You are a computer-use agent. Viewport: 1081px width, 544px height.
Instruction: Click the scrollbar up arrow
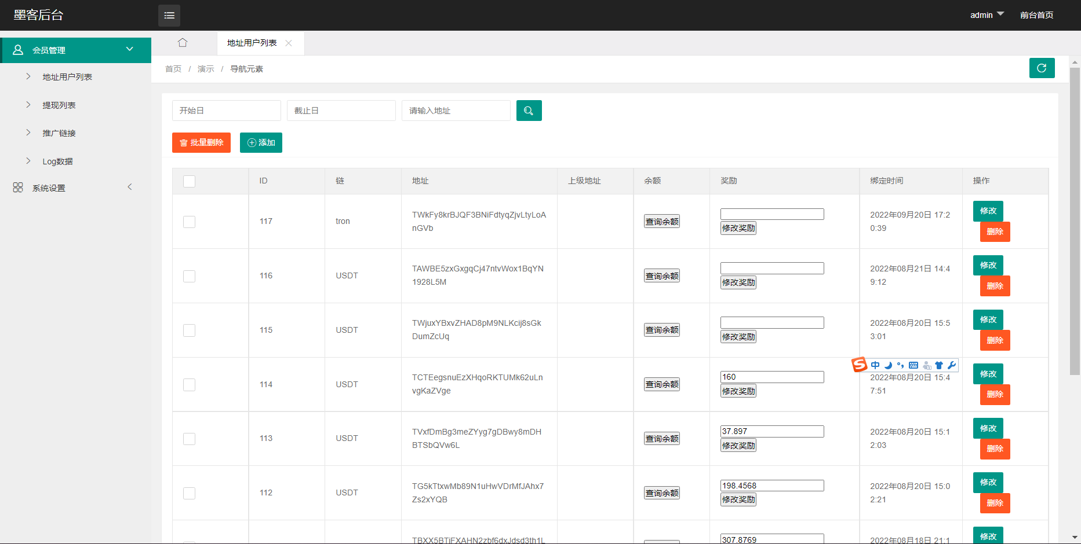[x=1075, y=62]
